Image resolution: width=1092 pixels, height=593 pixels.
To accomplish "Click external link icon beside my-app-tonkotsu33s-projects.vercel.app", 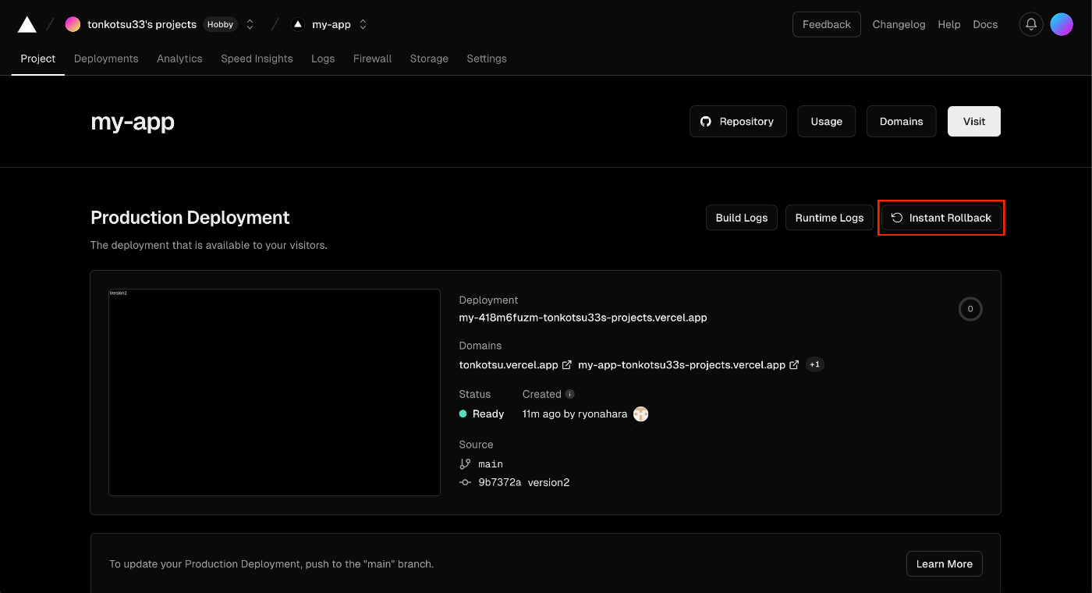I will pos(794,364).
